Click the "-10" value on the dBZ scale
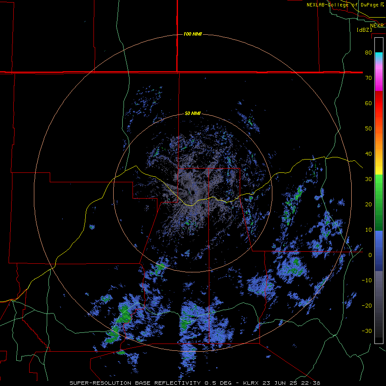This screenshot has width=386, height=386. [x=367, y=281]
